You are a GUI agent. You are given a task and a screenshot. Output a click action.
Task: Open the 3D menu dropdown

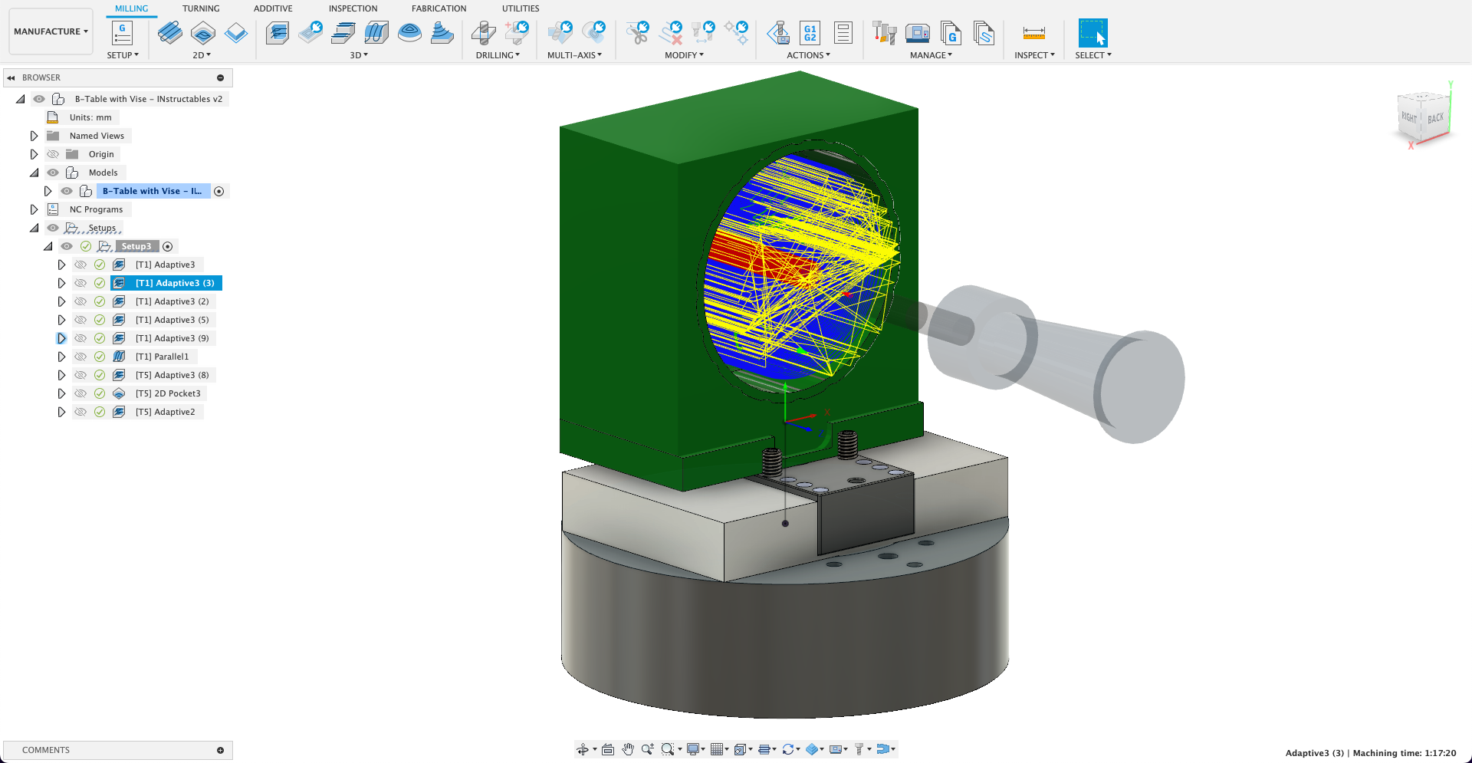[359, 55]
